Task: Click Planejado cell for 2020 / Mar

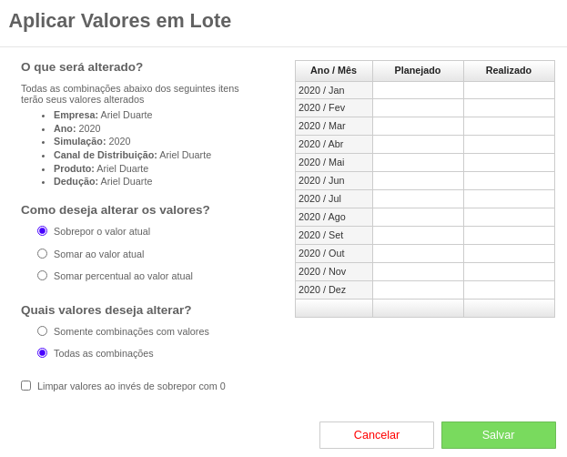Action: click(418, 127)
